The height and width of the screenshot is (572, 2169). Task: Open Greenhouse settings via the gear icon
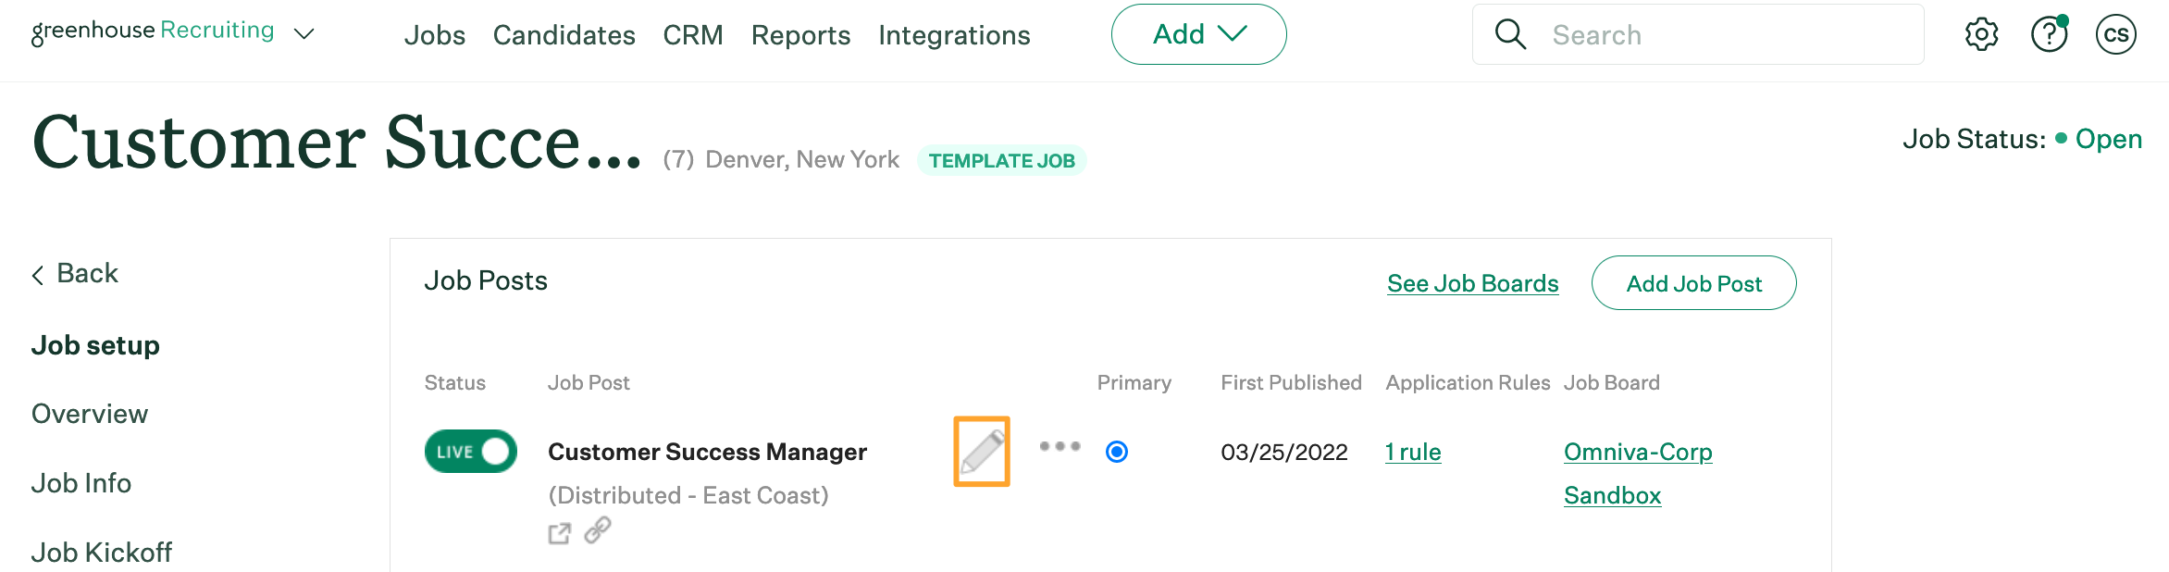pos(1981,34)
